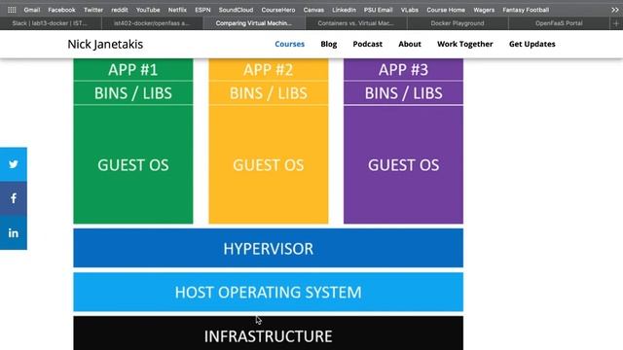Viewport: 623px width, 350px height.
Task: Click the Nick Janetakis site title
Action: click(x=105, y=44)
